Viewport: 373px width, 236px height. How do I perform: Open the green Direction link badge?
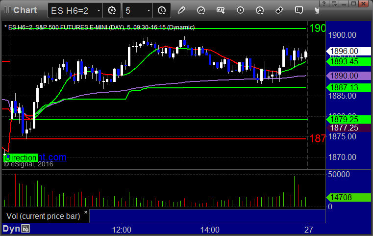point(21,157)
